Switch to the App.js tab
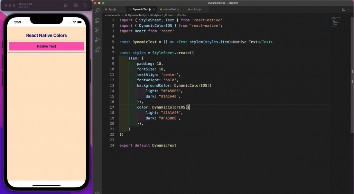 [x=111, y=9]
